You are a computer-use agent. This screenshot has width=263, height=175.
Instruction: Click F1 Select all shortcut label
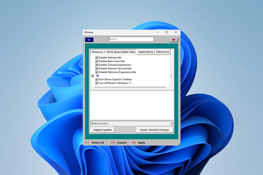click(95, 143)
